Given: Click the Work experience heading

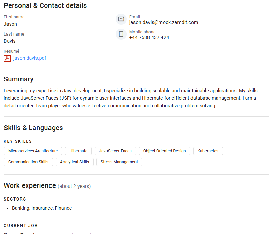Looking at the screenshot, I should [x=30, y=186].
